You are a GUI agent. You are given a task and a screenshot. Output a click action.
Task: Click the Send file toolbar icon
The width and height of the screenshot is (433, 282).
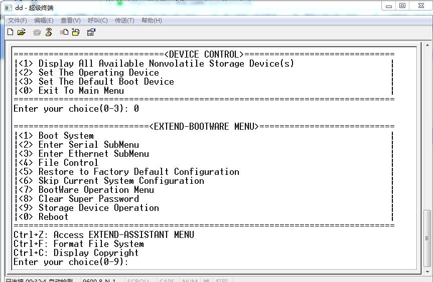pos(64,32)
